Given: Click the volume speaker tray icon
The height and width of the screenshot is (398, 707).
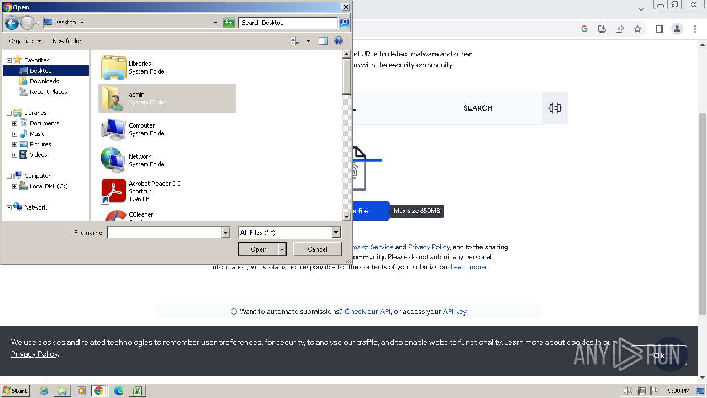Looking at the screenshot, I should tap(627, 391).
